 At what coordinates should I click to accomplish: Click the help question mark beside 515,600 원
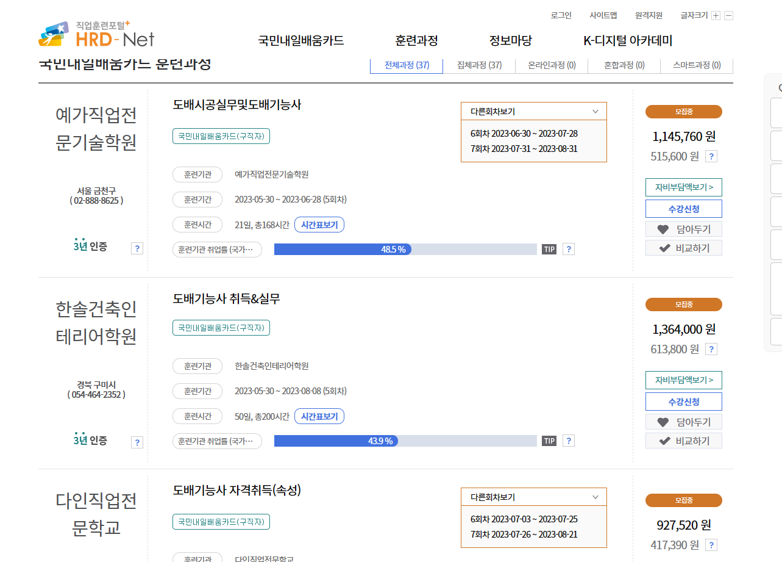point(711,156)
